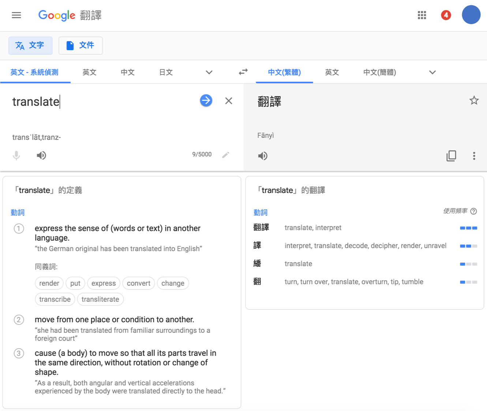Click the pinyin Fānyì text
This screenshot has width=487, height=411.
pyautogui.click(x=266, y=136)
